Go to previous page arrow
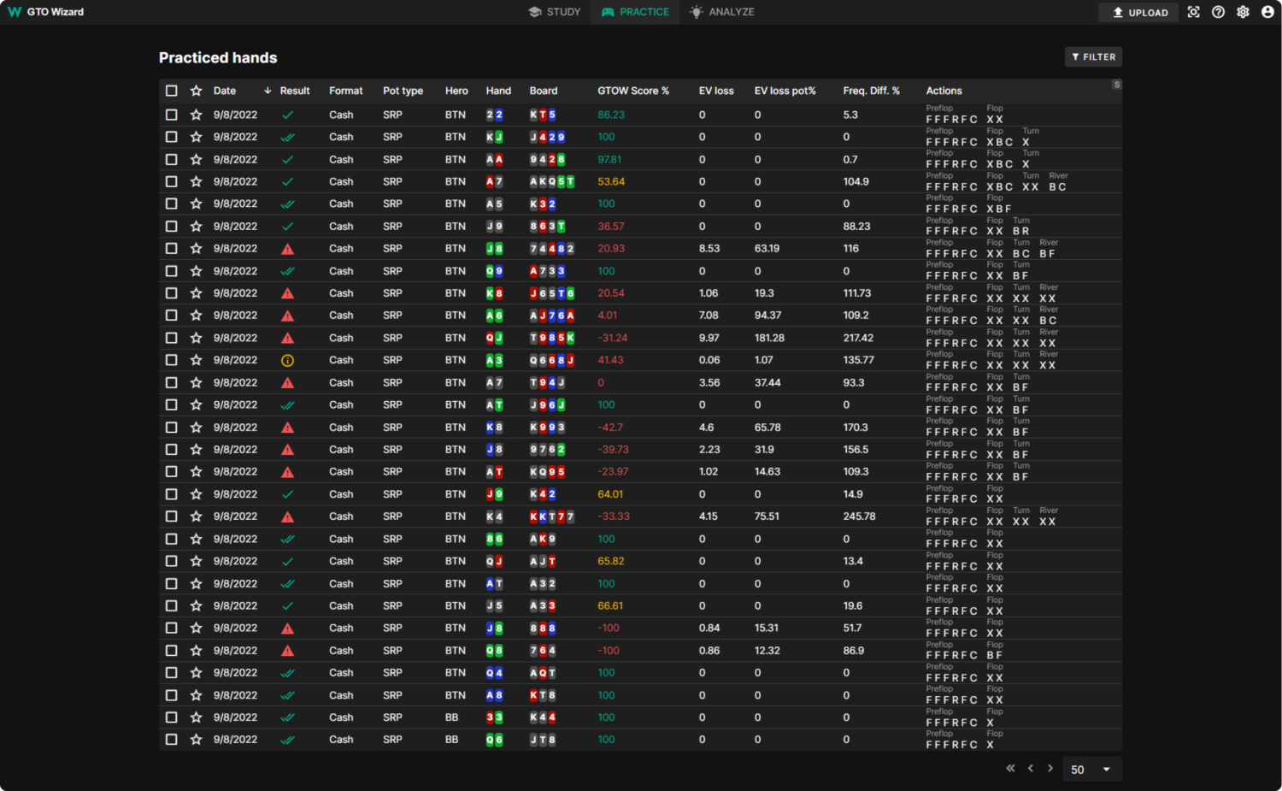Viewport: 1282px width, 791px height. (1031, 768)
